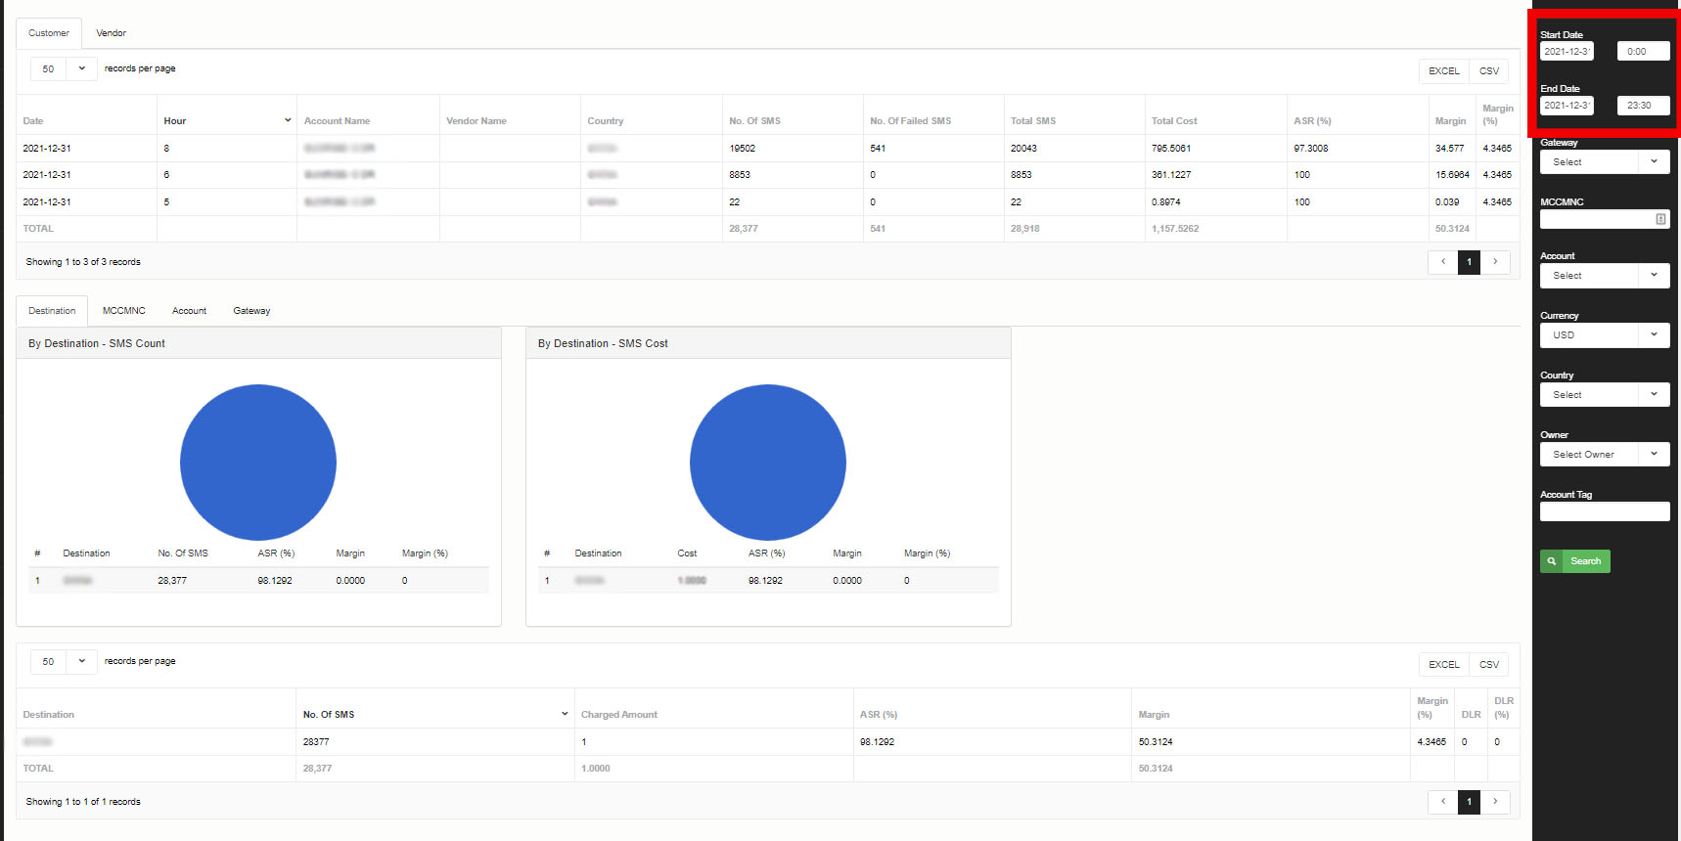Expand the Country select dropdown

pos(1605,395)
